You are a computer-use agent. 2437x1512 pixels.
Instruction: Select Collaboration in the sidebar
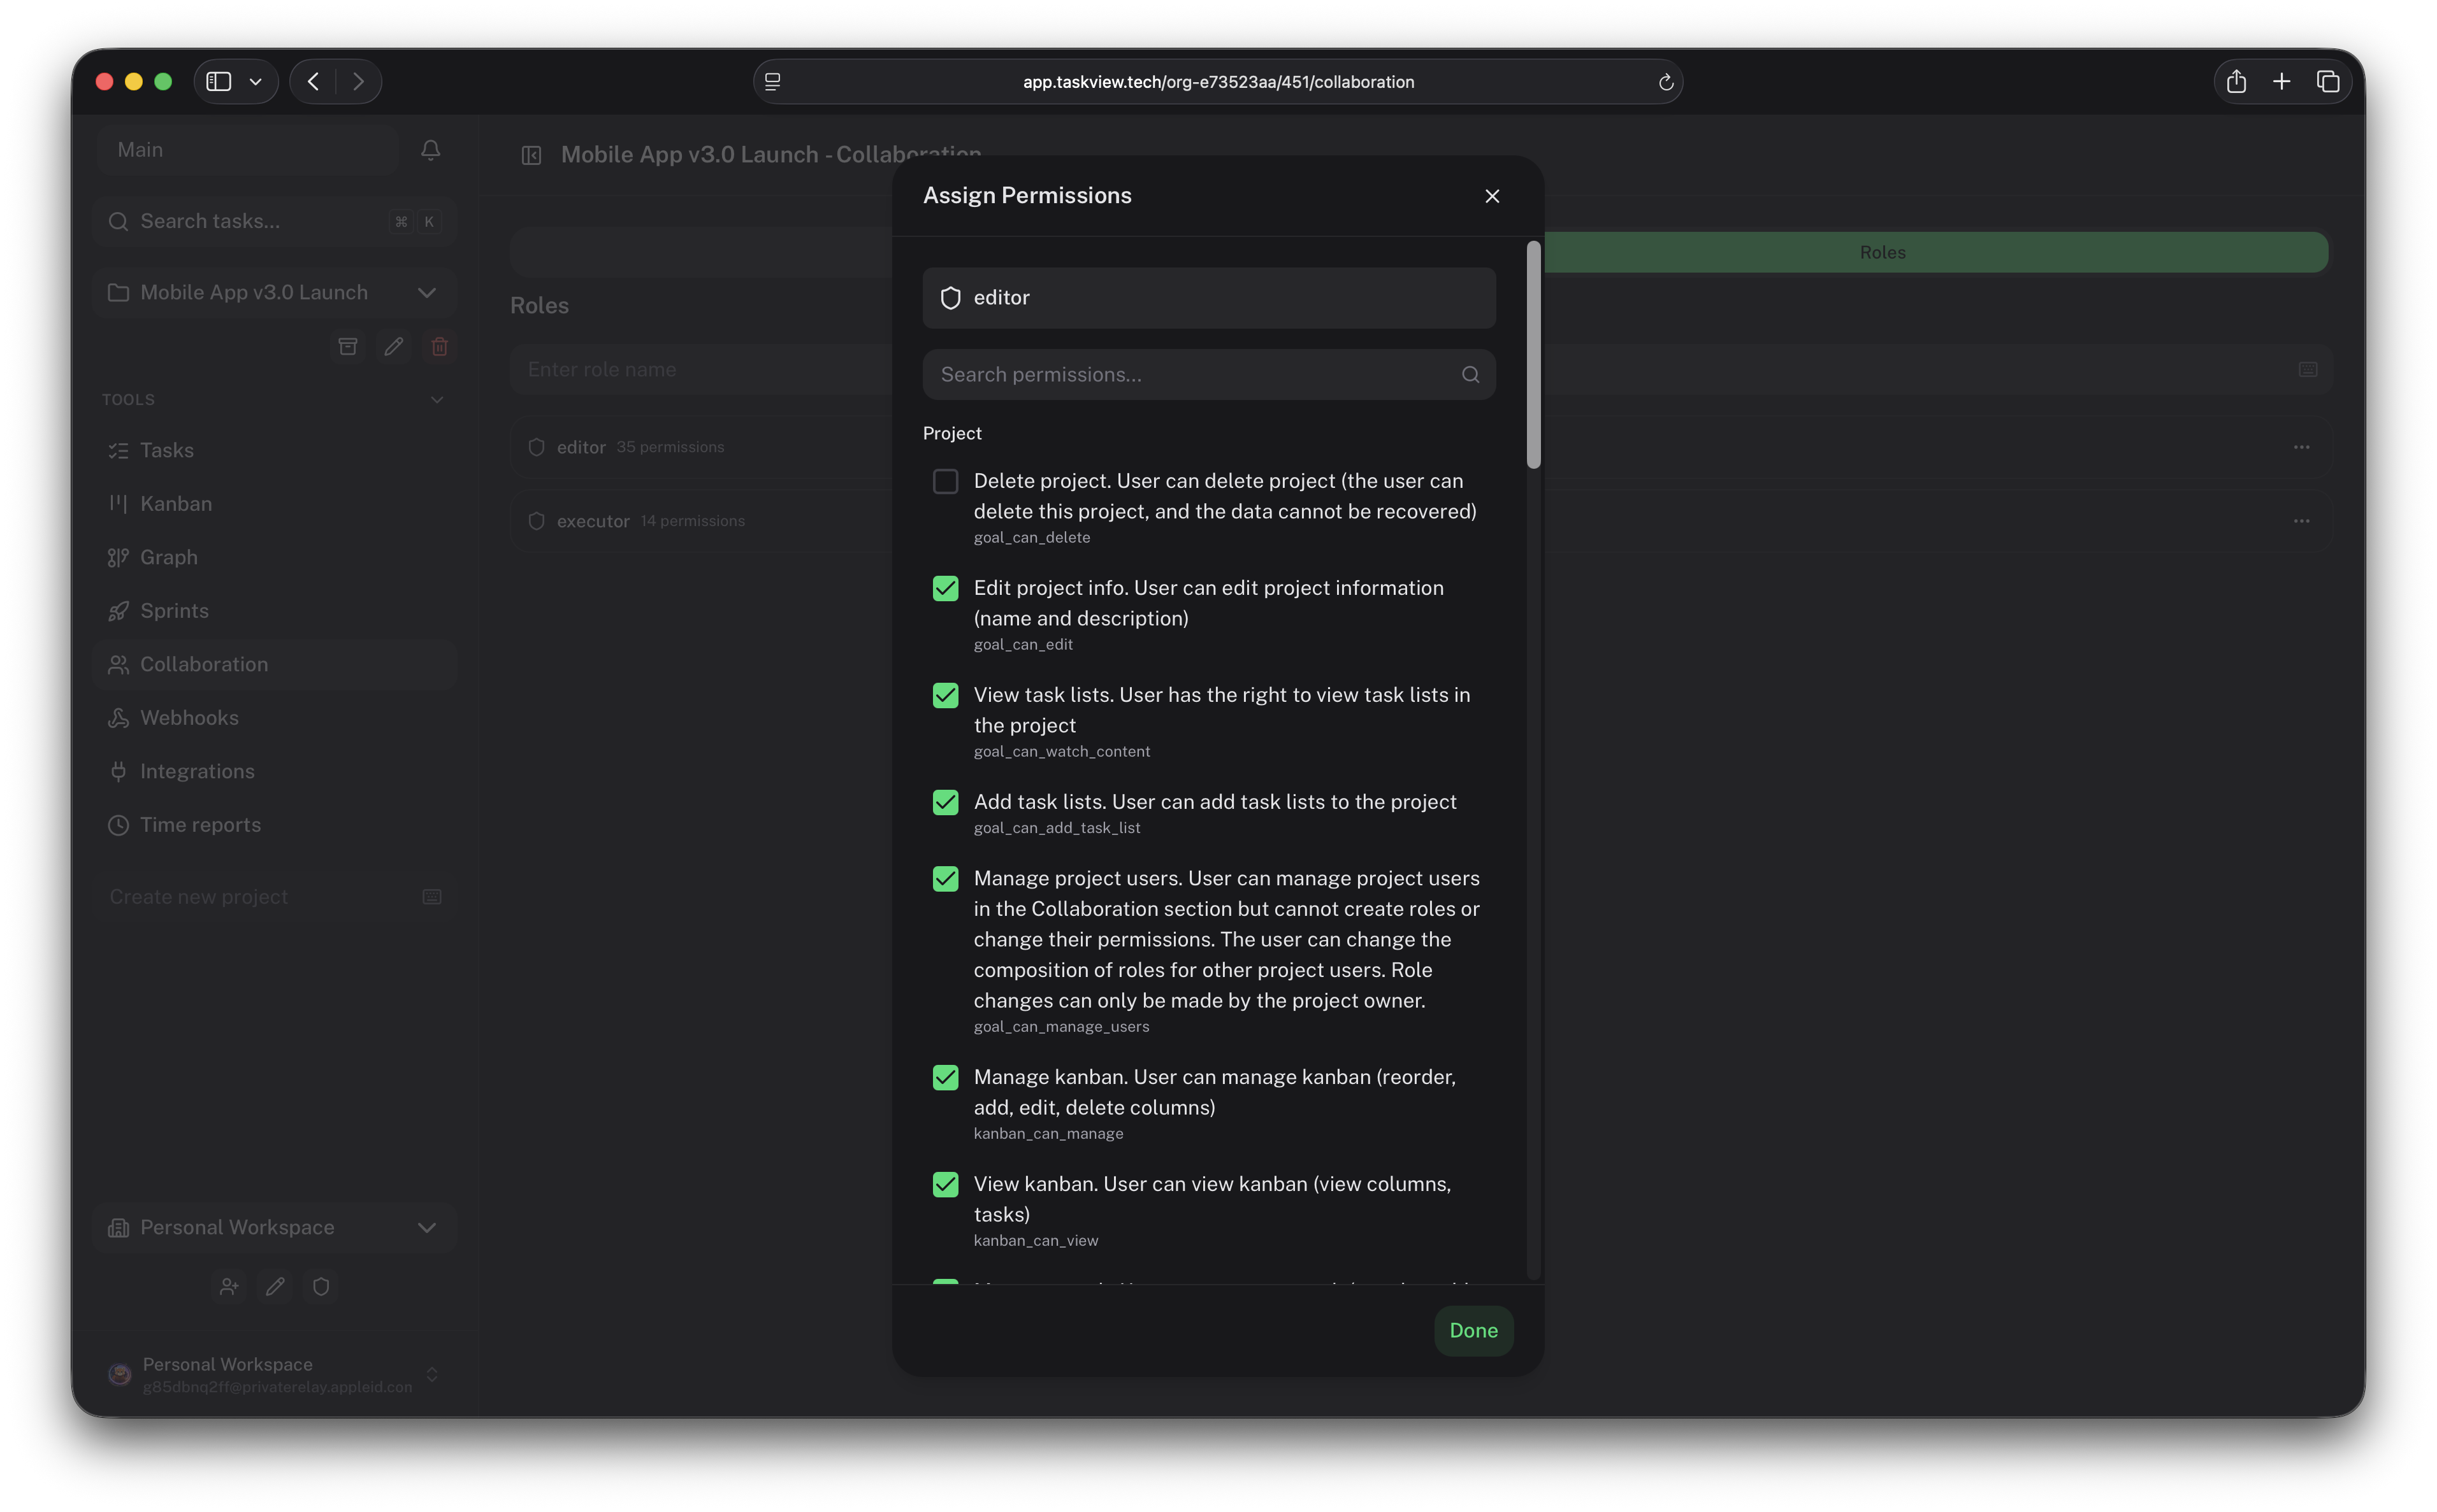tap(275, 664)
